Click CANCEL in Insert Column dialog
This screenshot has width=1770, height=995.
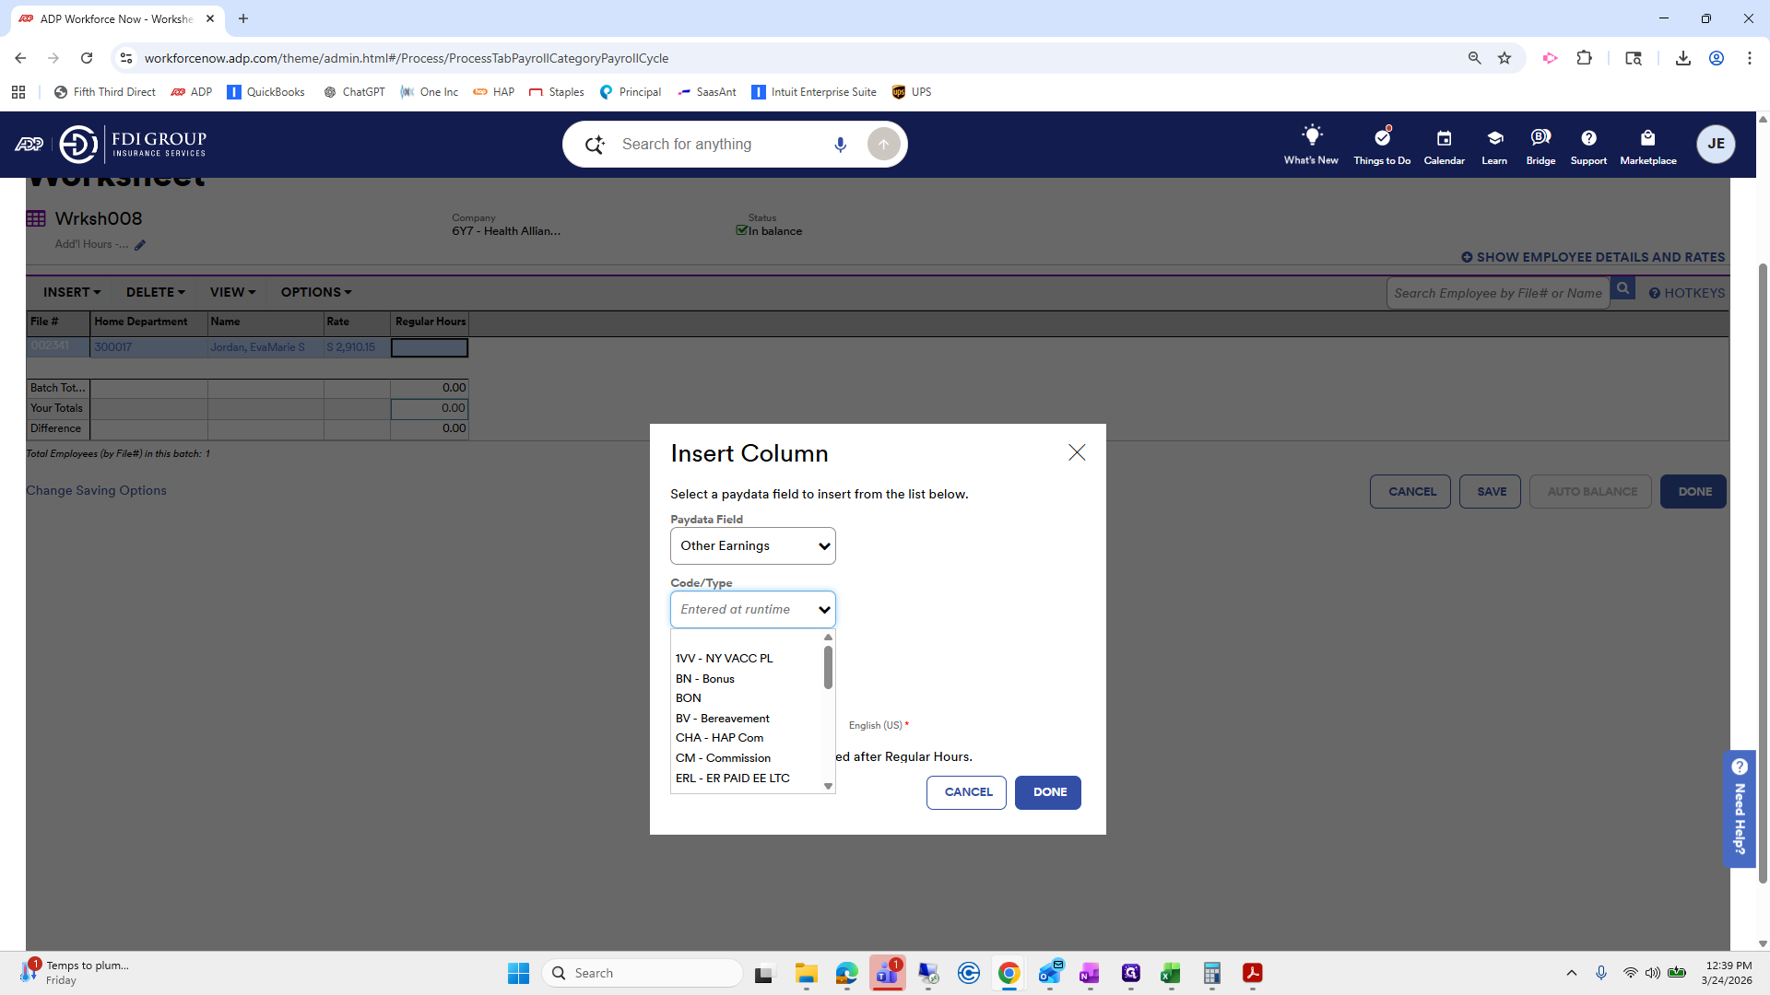(966, 792)
